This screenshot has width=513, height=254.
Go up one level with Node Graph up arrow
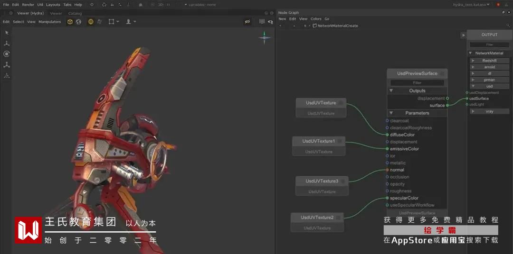294,26
